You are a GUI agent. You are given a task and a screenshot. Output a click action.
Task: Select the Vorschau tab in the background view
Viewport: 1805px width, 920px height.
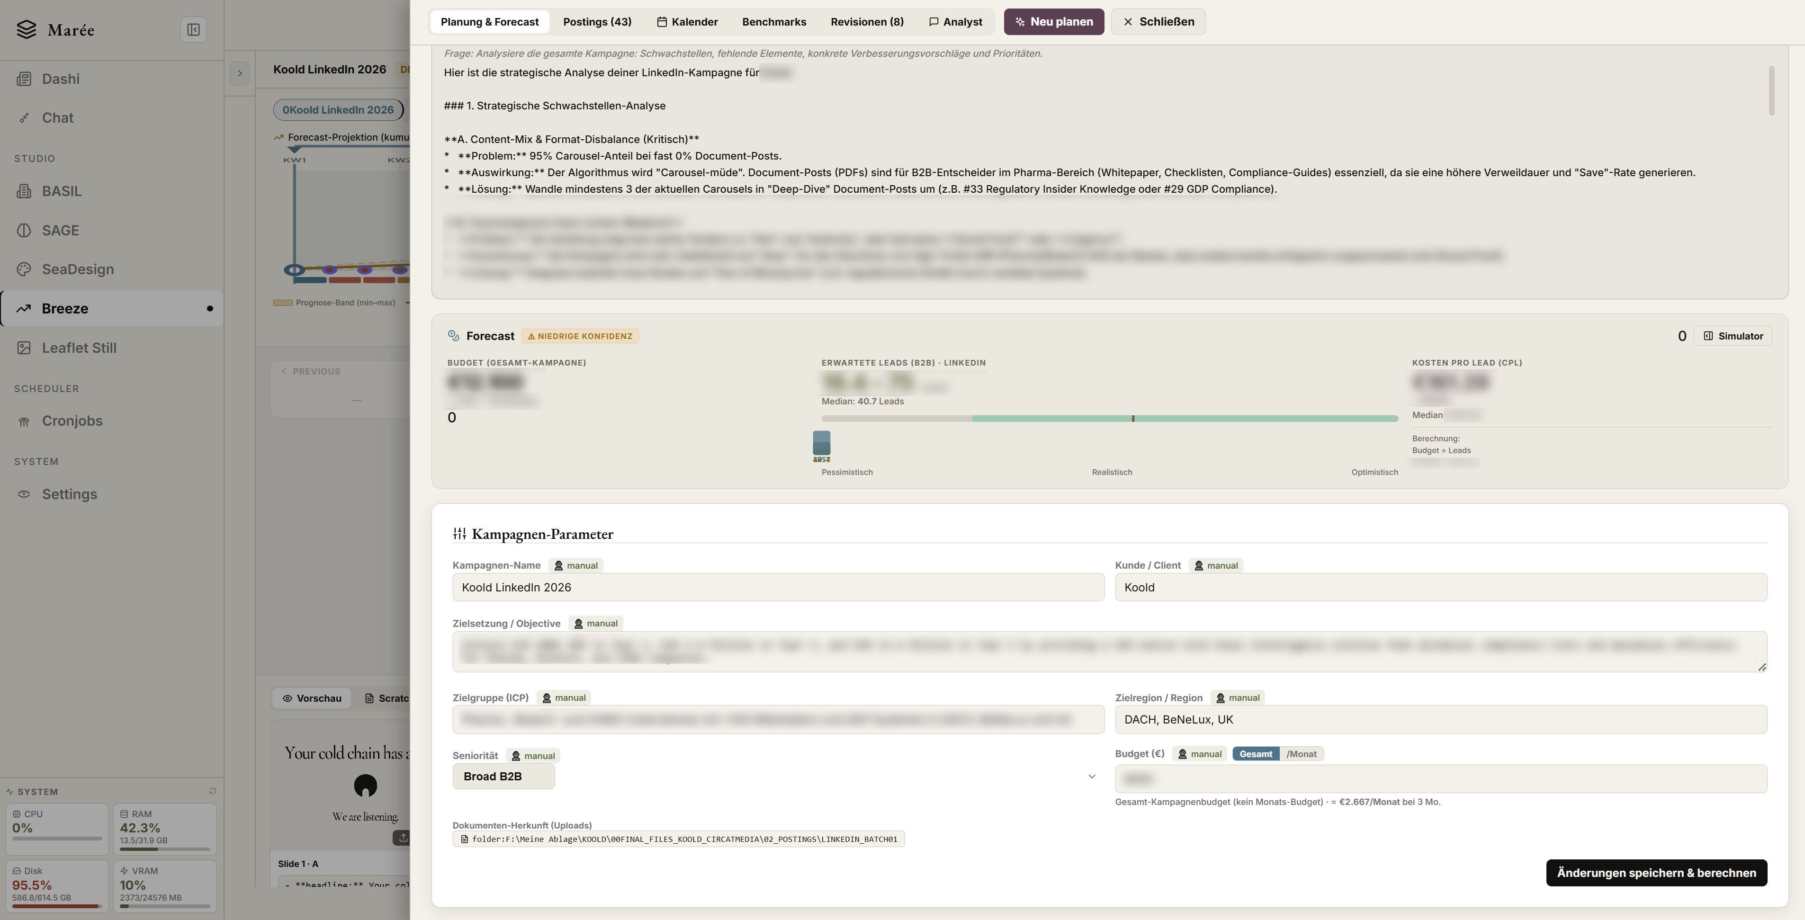312,698
